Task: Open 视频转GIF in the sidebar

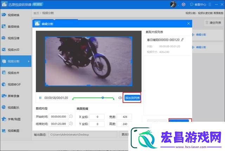Action: pos(14,85)
